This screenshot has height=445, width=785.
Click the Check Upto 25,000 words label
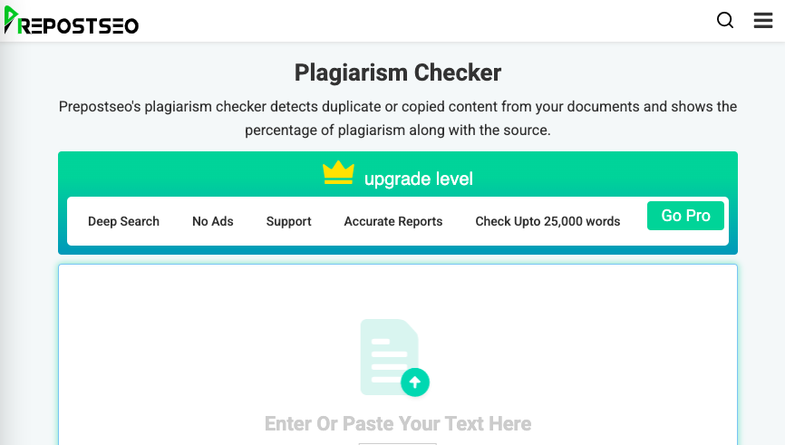pos(548,221)
